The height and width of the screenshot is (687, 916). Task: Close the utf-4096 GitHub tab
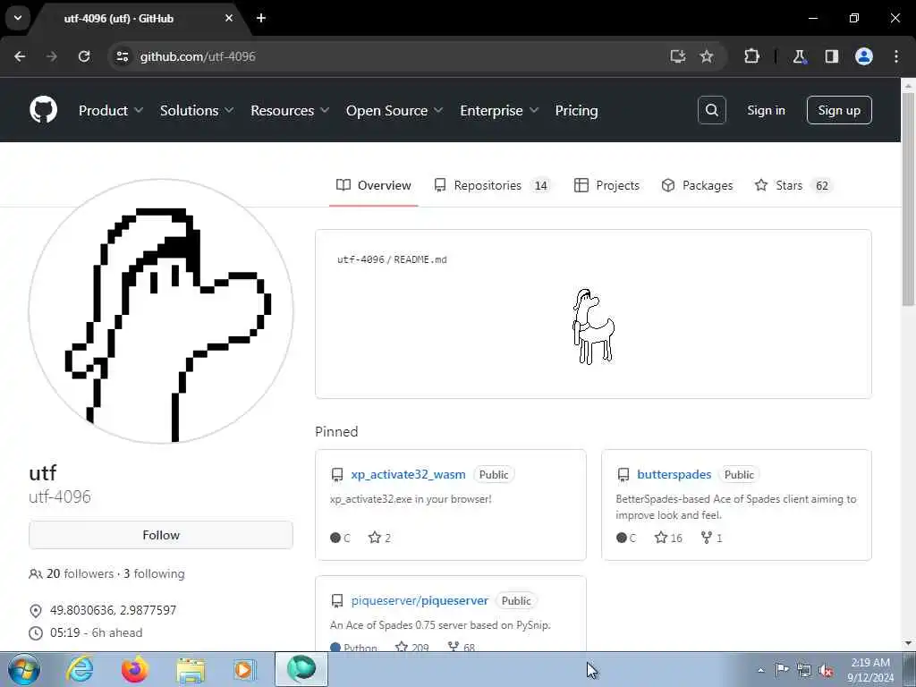coord(229,18)
